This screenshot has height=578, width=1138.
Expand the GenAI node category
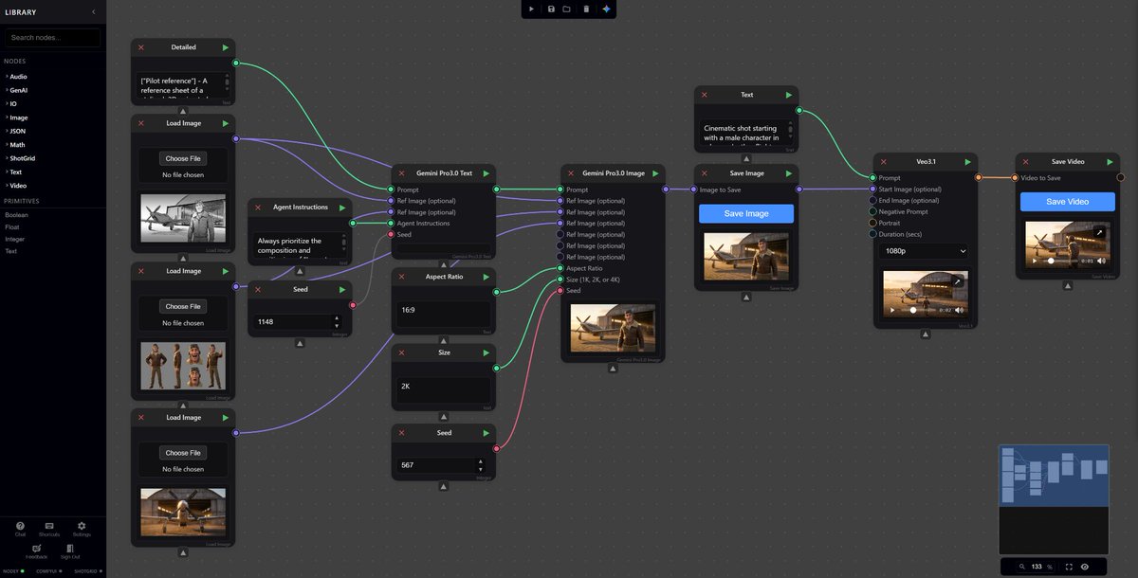[19, 89]
